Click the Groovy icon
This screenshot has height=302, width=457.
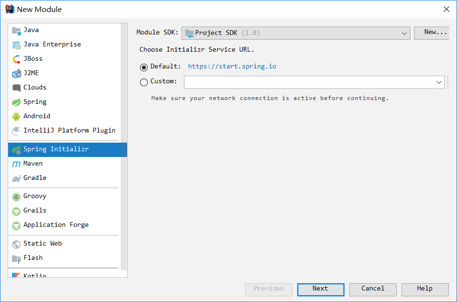(x=16, y=196)
